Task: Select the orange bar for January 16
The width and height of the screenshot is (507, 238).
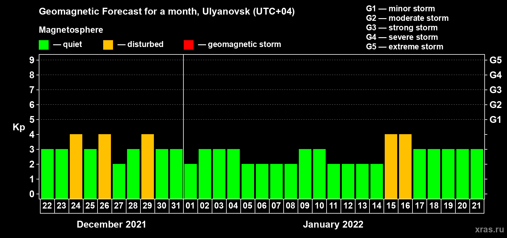Action: tap(405, 166)
